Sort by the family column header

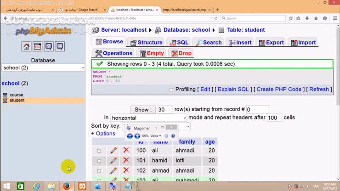click(x=187, y=142)
